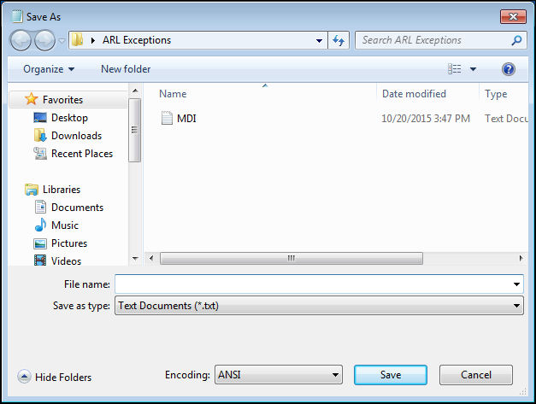536x404 pixels.
Task: Click navigation pane scroll down arrow
Action: (135, 259)
